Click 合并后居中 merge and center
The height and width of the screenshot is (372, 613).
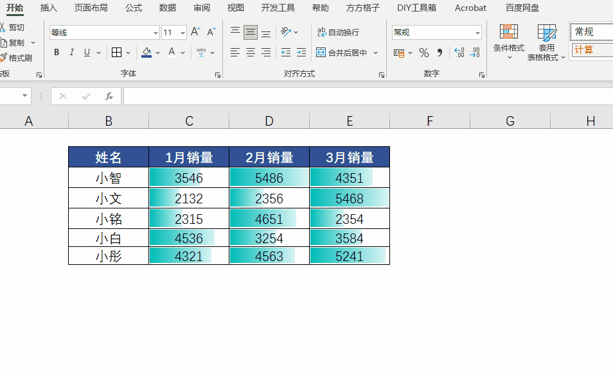coord(341,53)
